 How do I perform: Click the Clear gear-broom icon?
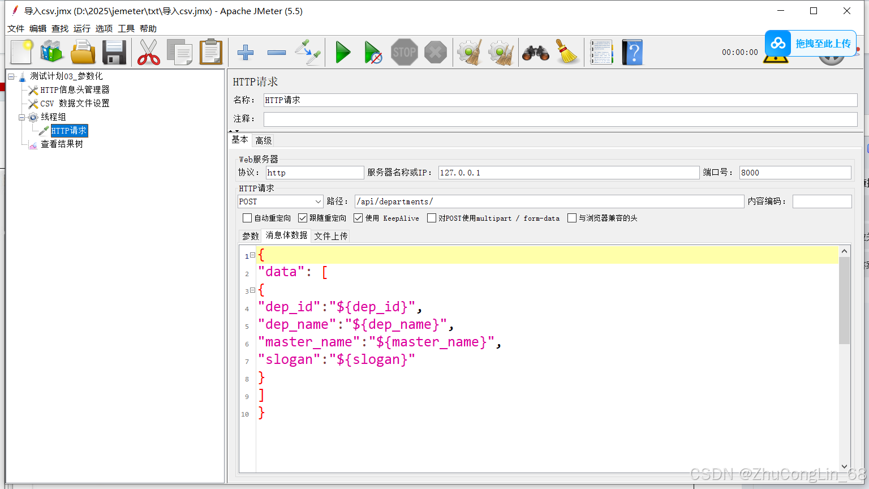[x=470, y=52]
